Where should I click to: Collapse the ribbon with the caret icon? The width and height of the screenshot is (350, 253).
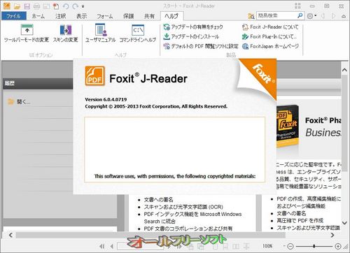pyautogui.click(x=344, y=16)
